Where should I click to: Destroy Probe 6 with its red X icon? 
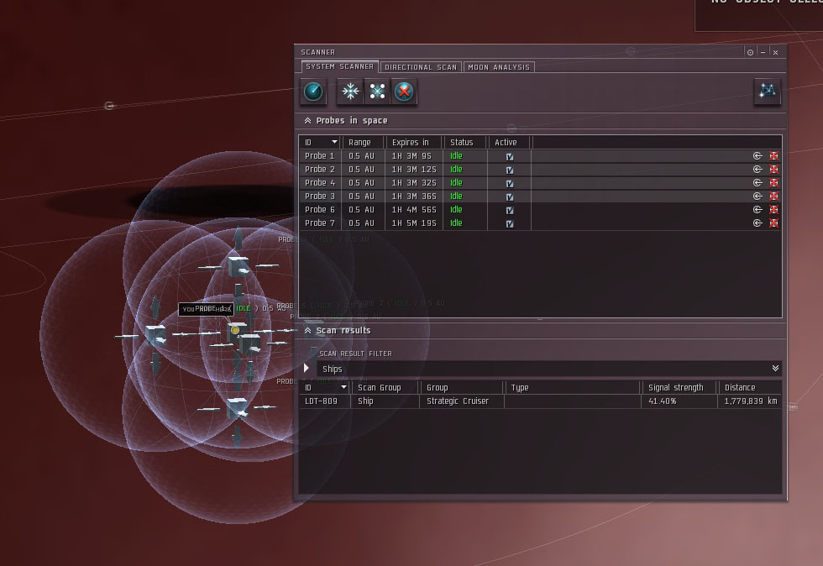(773, 209)
